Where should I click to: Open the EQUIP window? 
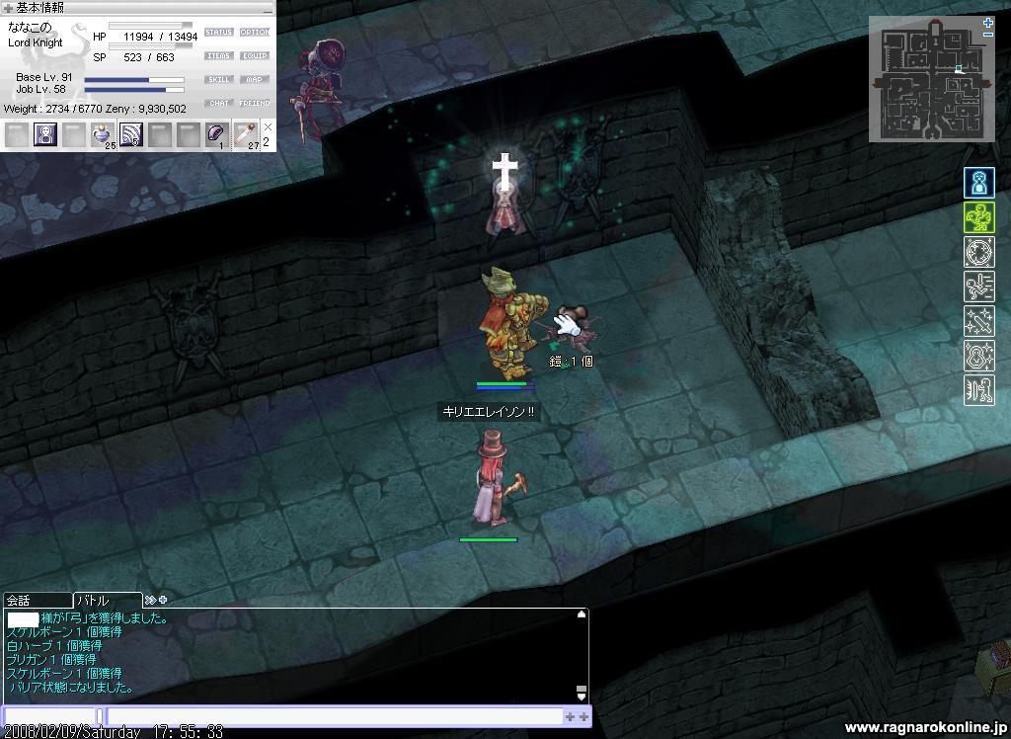pos(255,56)
